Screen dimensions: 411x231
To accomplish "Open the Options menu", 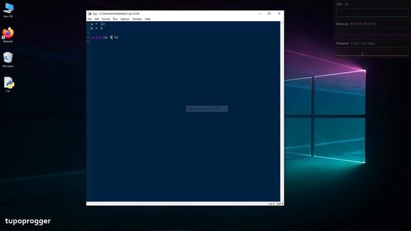I will pyautogui.click(x=125, y=19).
